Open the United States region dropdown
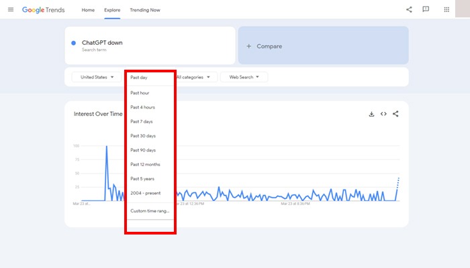This screenshot has width=470, height=268. (x=97, y=77)
